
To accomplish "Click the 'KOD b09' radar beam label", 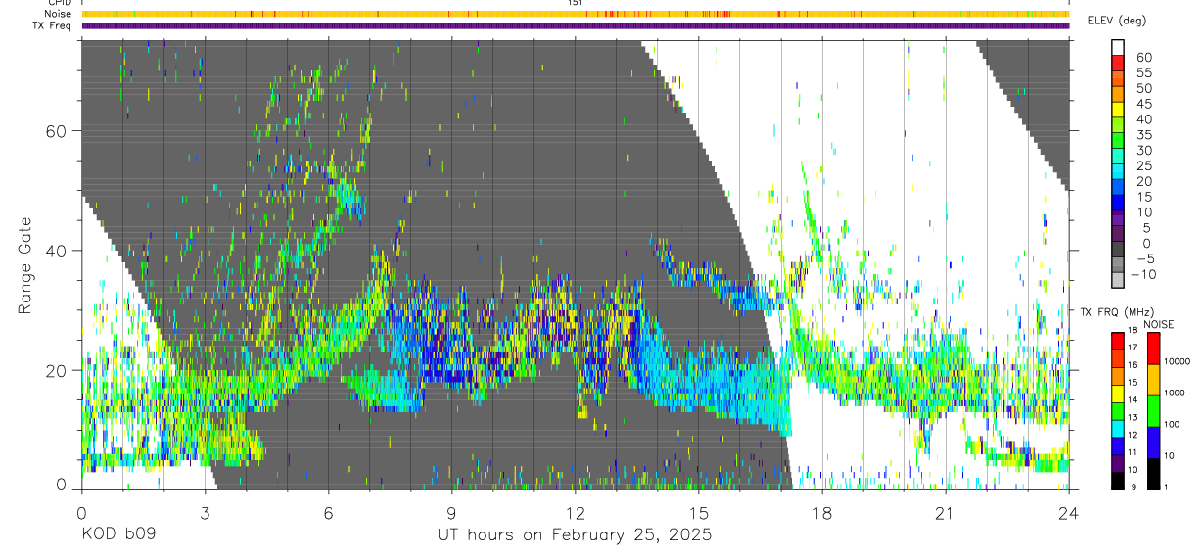I will point(117,535).
